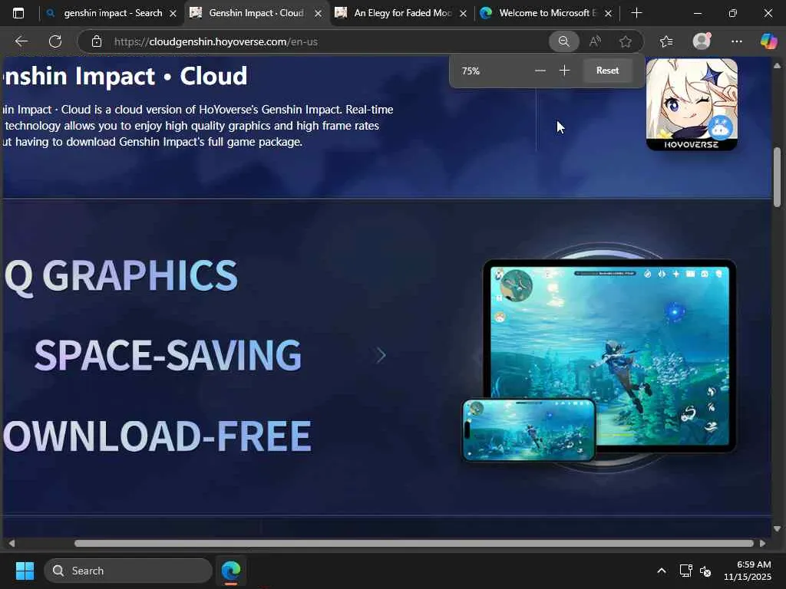Reload the page with the refresh icon
This screenshot has width=786, height=589.
[55, 41]
